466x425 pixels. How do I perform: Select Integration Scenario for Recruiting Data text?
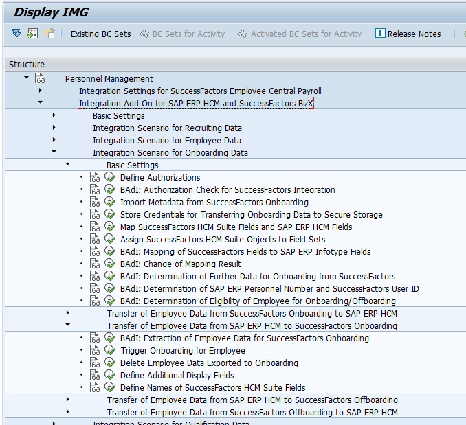pyautogui.click(x=167, y=128)
